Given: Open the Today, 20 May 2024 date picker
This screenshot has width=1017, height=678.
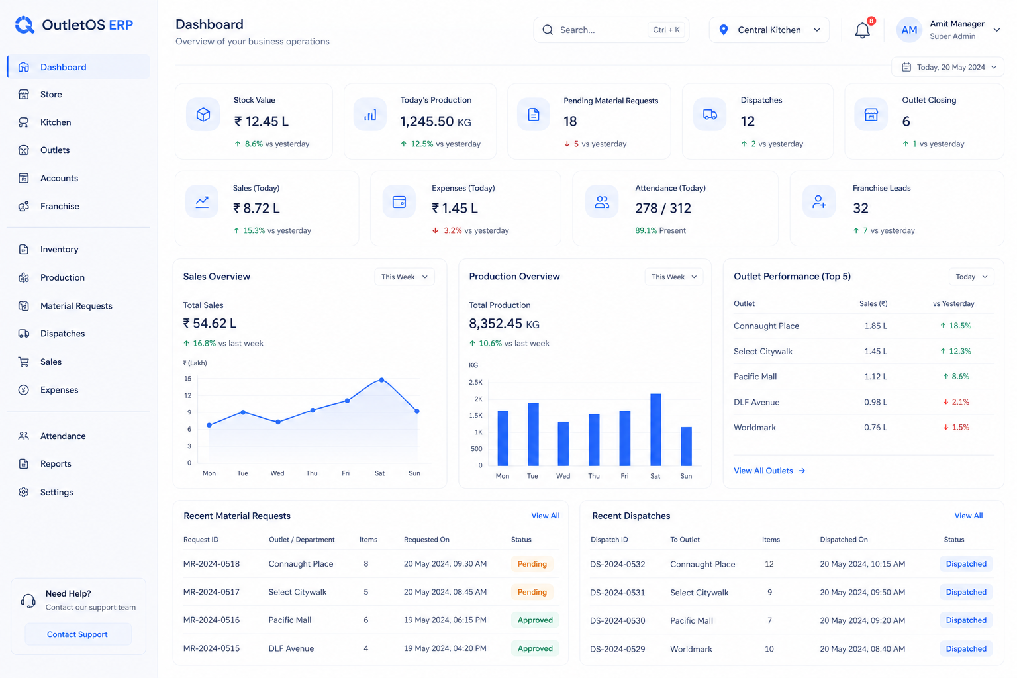Looking at the screenshot, I should coord(948,67).
